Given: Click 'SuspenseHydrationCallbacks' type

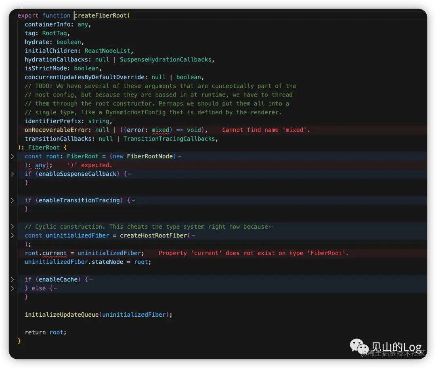Looking at the screenshot, I should [166, 59].
